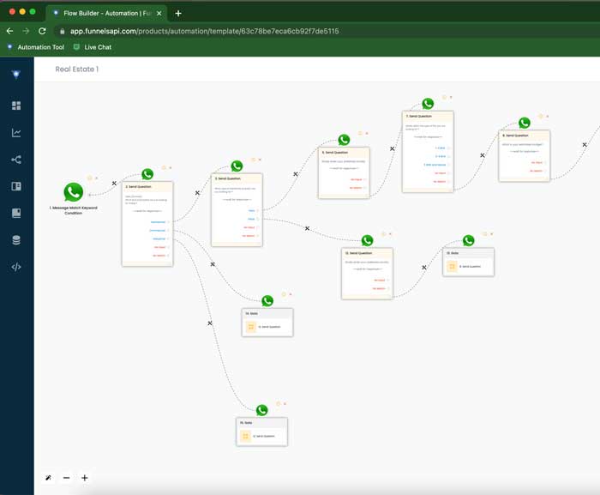Open the 14. Goto node
The height and width of the screenshot is (495, 600).
pyautogui.click(x=267, y=322)
